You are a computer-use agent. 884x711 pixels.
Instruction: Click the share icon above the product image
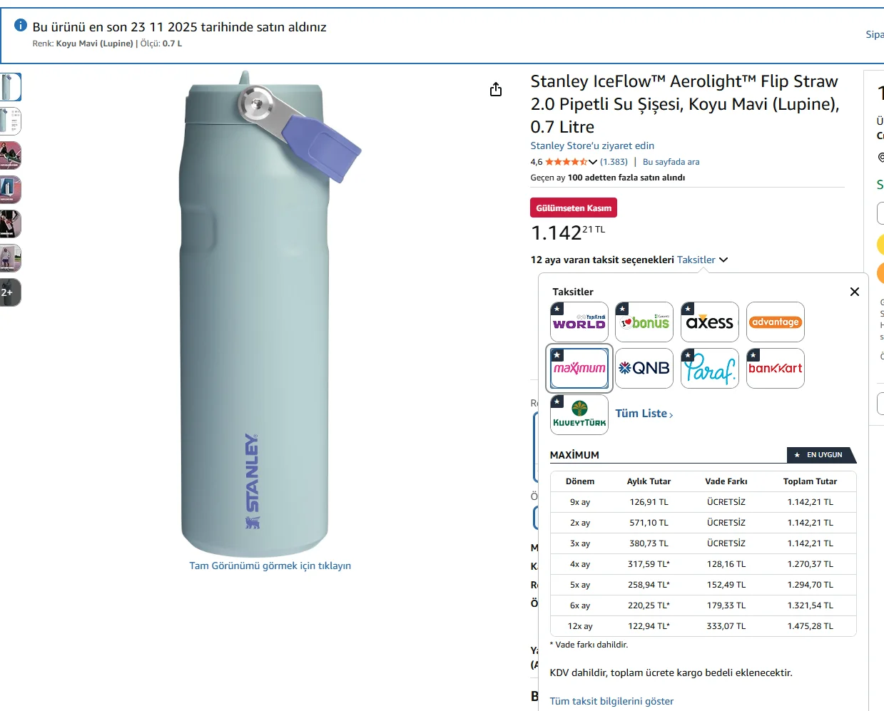(x=496, y=89)
